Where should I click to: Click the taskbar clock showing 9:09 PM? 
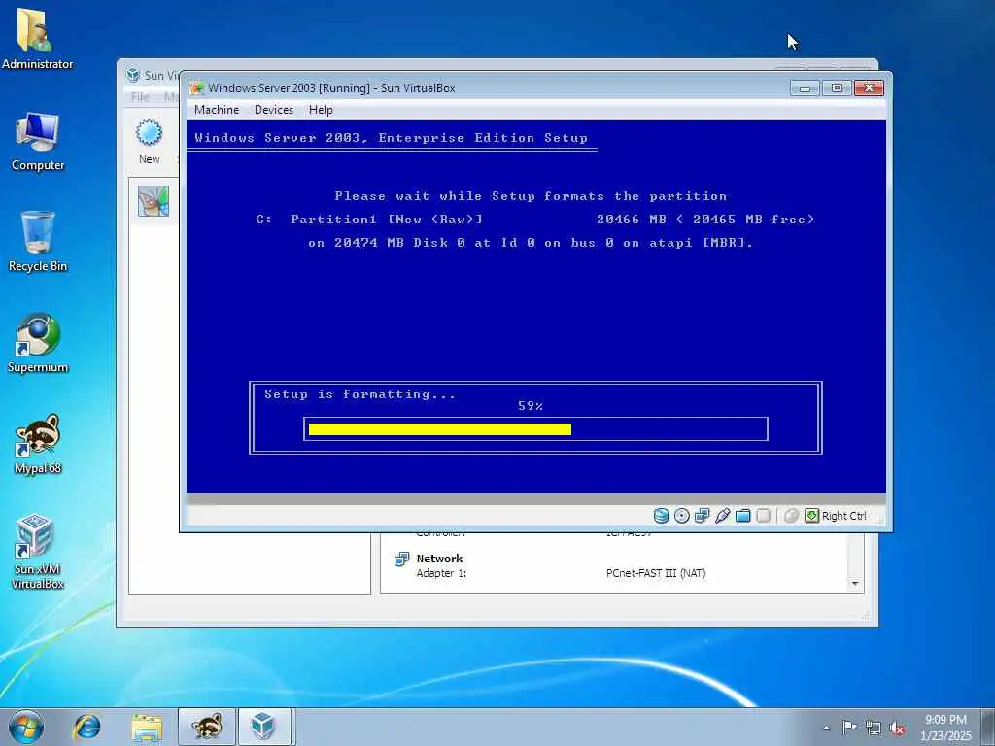[x=945, y=727]
